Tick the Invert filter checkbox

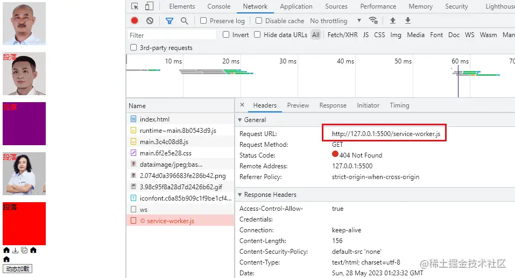pos(226,34)
